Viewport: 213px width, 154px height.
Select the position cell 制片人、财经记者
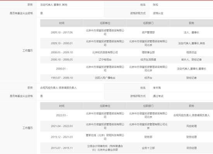[191, 60]
